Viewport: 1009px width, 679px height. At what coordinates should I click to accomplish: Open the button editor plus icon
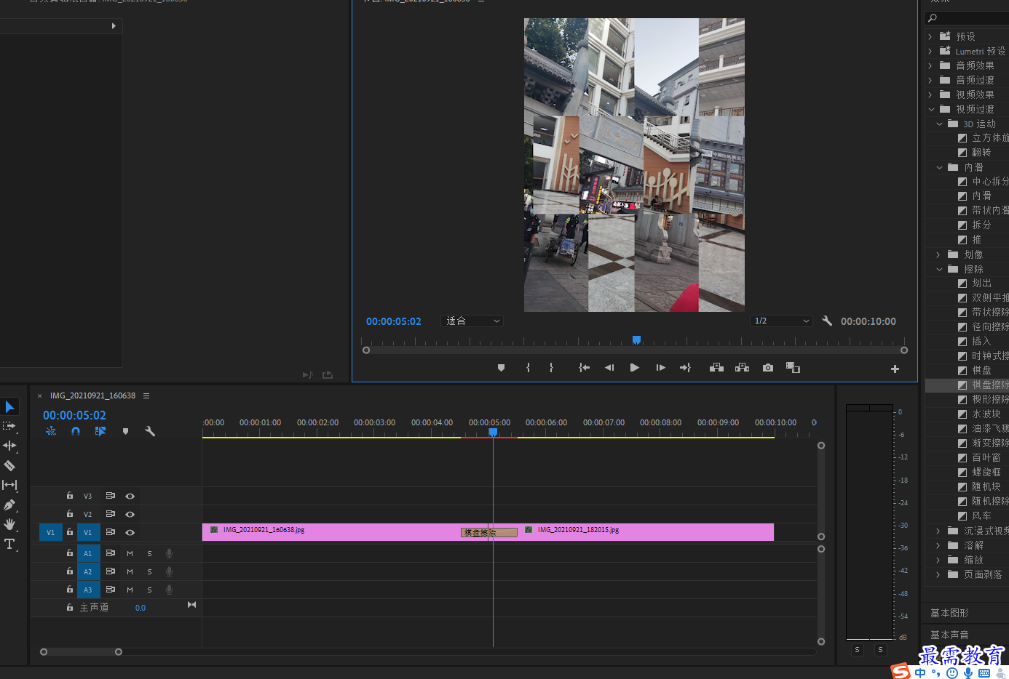pos(895,369)
